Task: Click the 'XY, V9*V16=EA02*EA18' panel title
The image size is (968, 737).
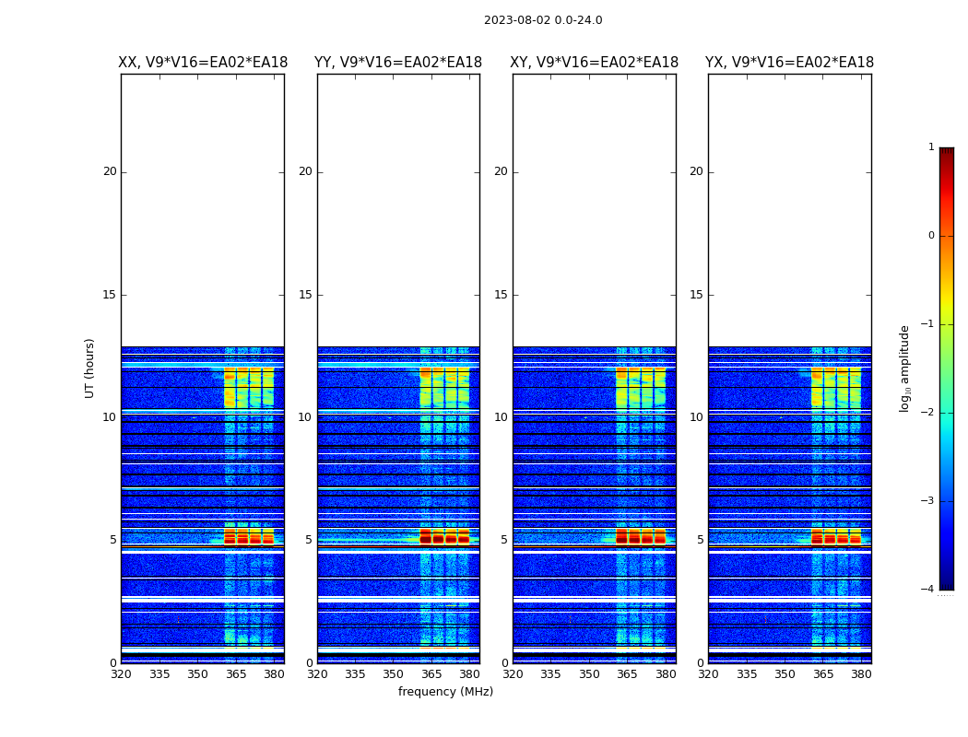Action: point(594,63)
